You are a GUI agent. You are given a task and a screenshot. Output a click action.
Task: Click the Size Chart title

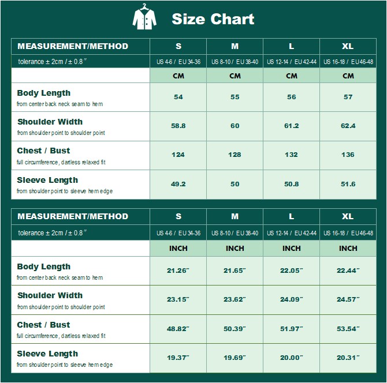pos(213,19)
